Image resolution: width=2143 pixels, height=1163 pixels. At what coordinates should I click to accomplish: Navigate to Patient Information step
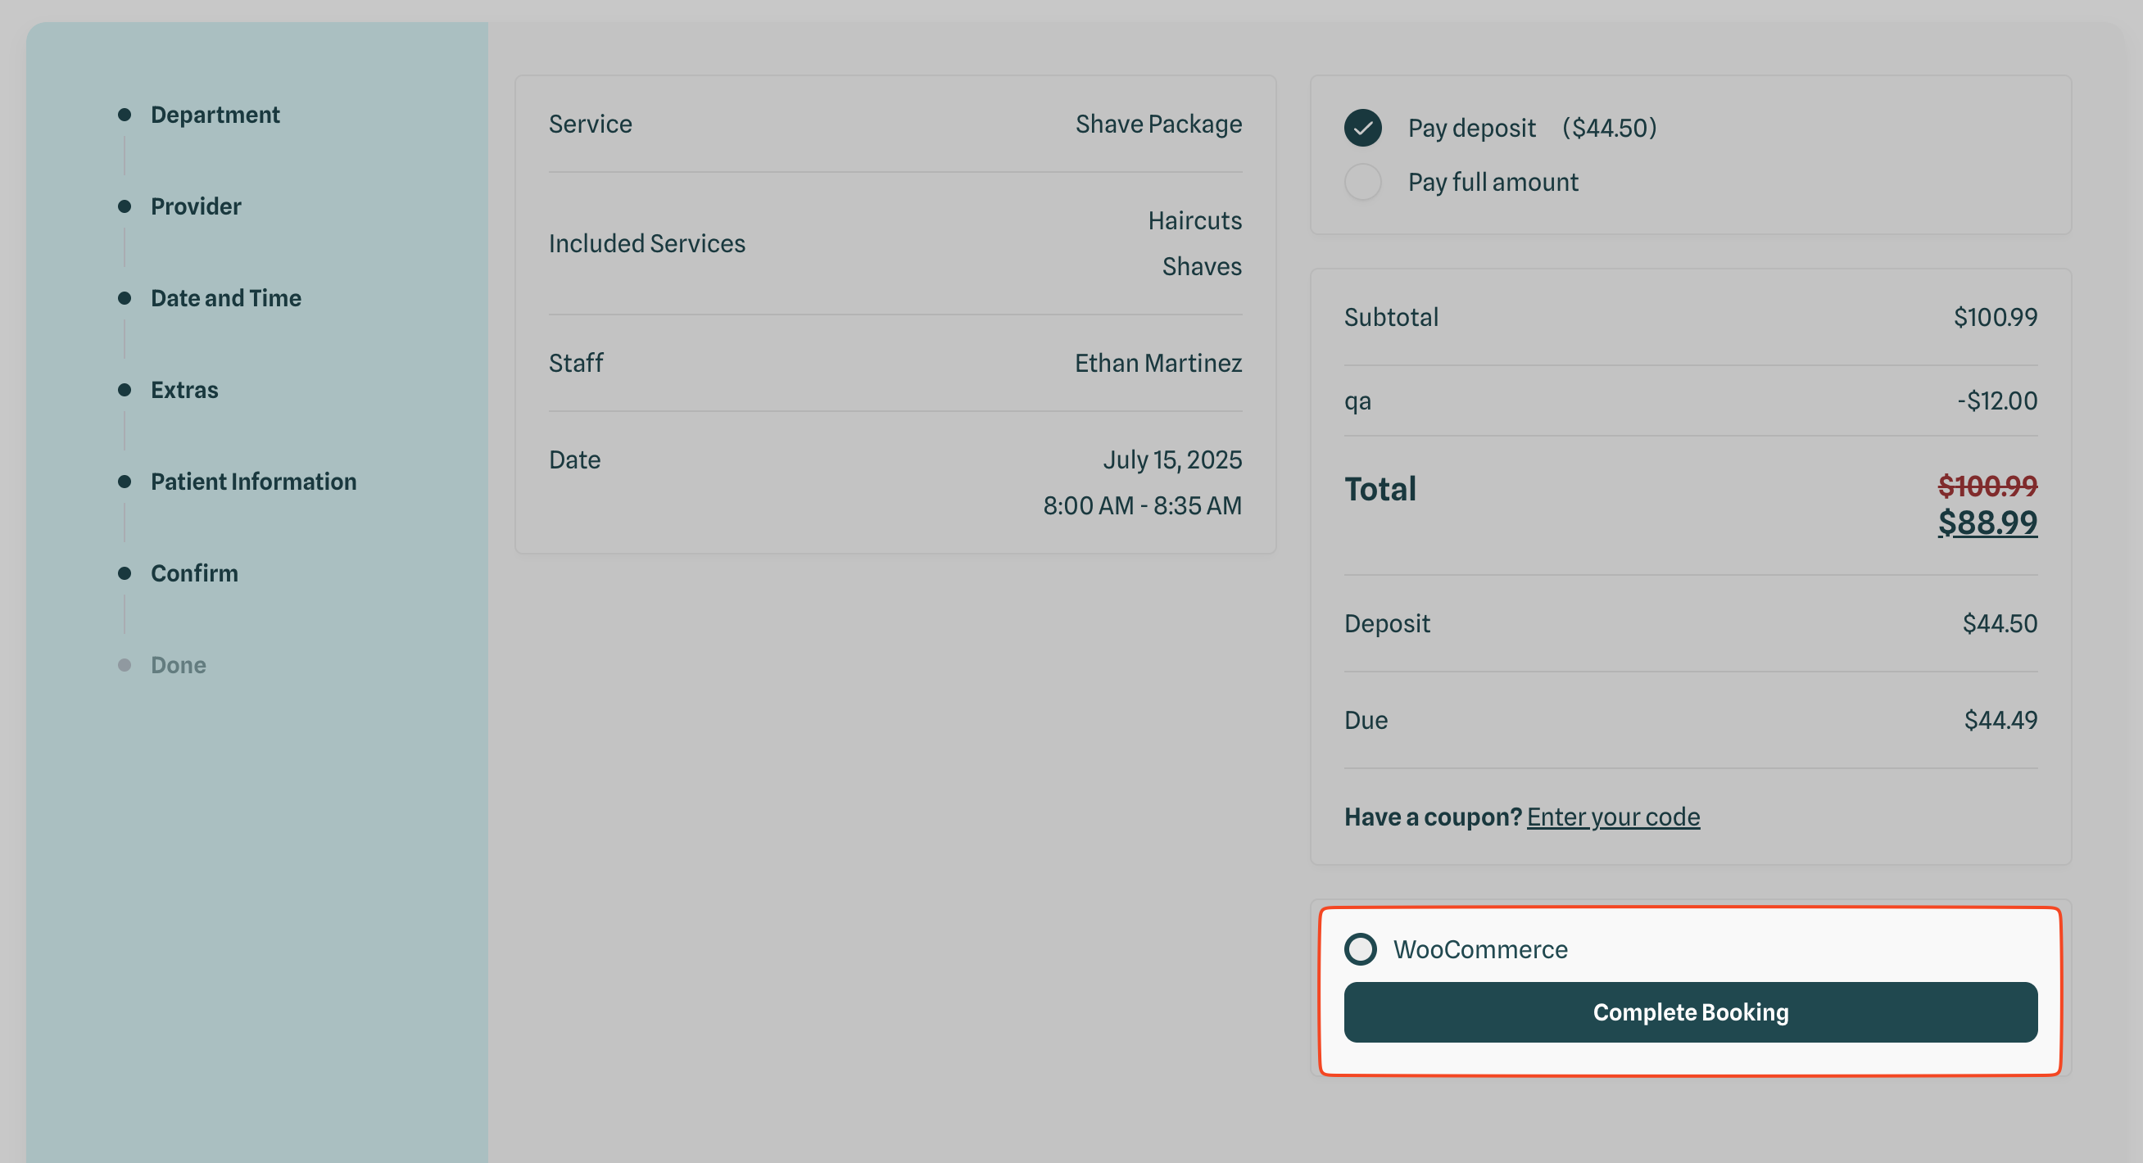click(253, 482)
